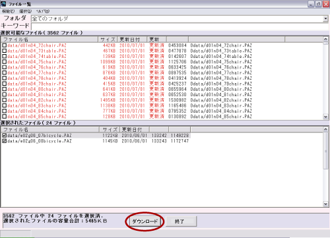
Task: Enable the d01n04_79chair.PAZ checkbox
Action: point(4,84)
